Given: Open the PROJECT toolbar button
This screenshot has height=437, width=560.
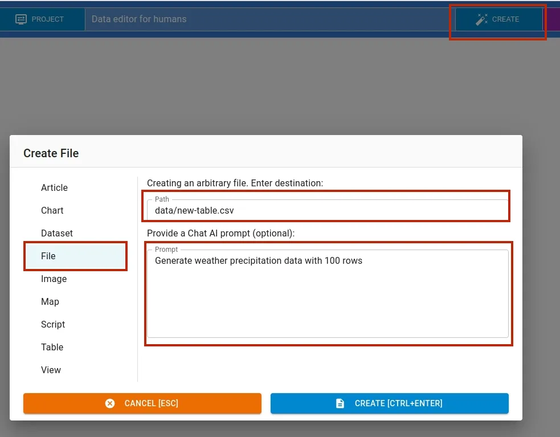Looking at the screenshot, I should 40,19.
